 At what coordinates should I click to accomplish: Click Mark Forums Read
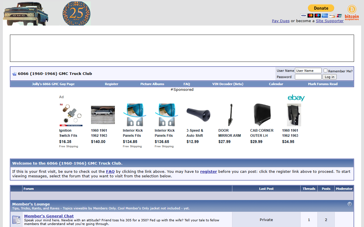323,84
